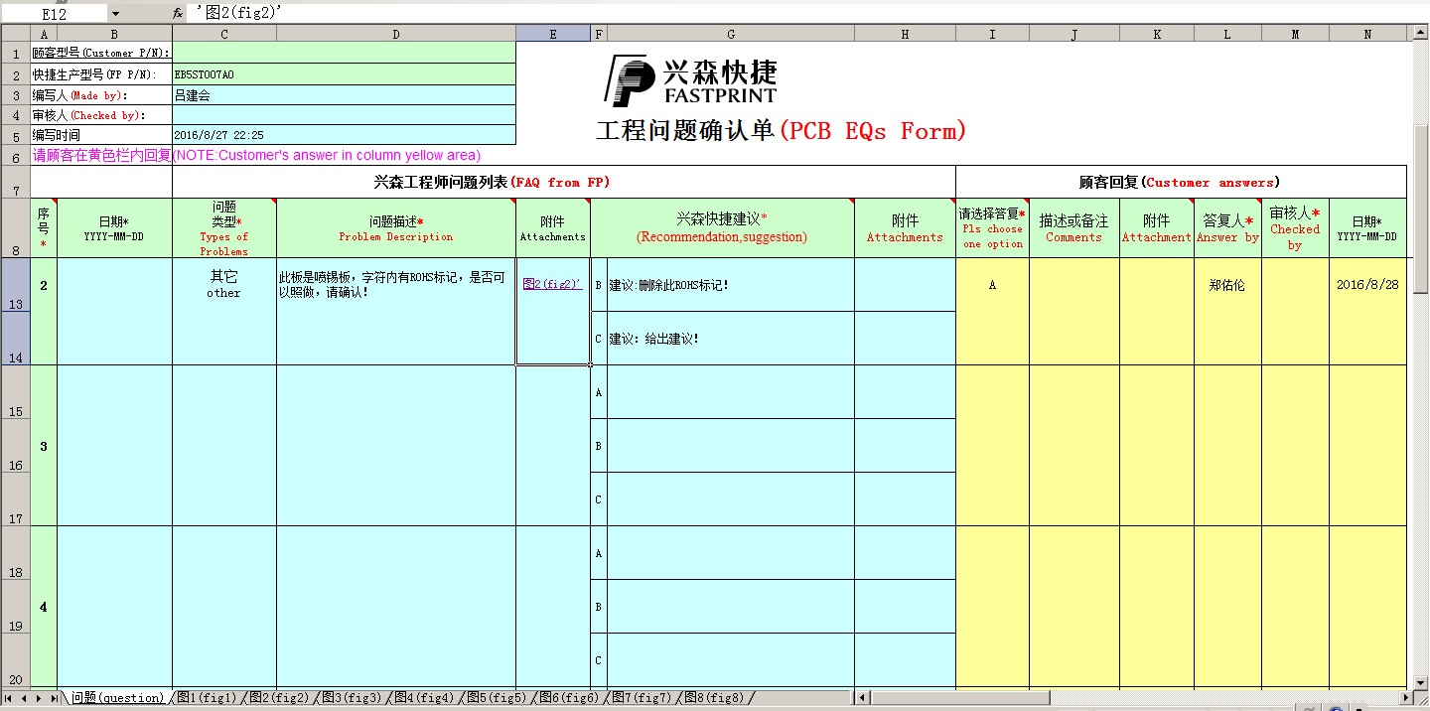Screen dimensions: 1430x711
Task: Click the horizontal scrollbar thumb
Action: point(960,698)
